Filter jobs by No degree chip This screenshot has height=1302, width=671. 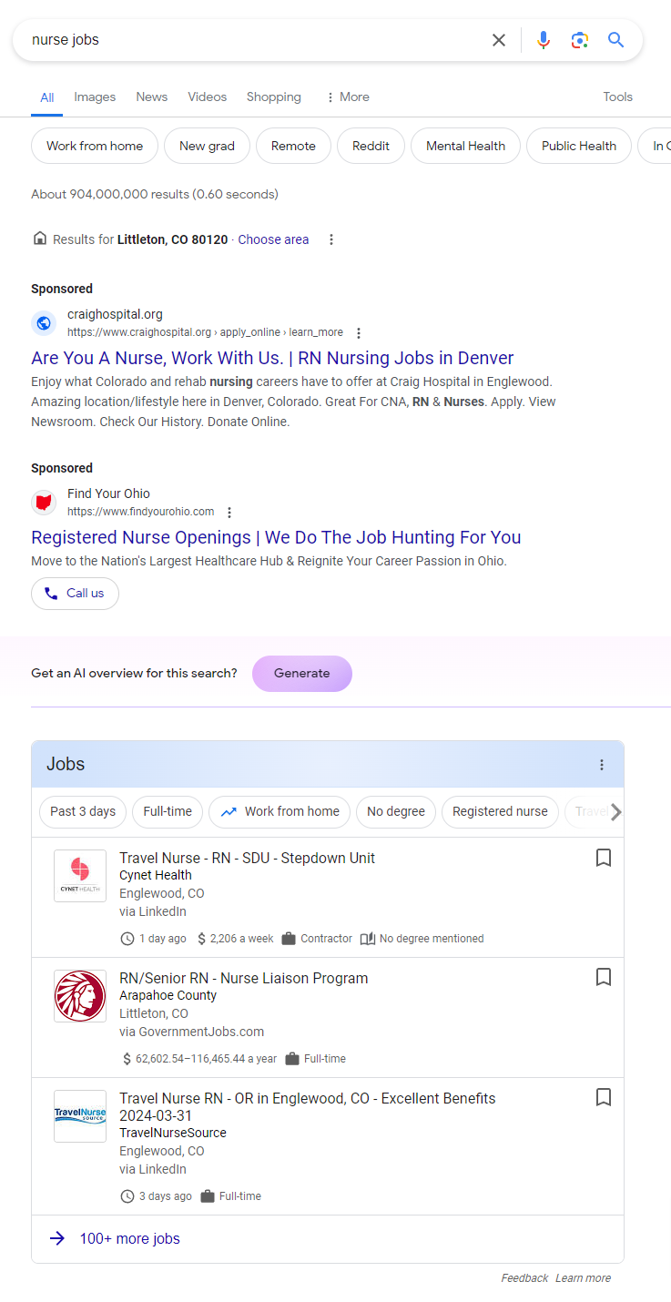(x=396, y=811)
